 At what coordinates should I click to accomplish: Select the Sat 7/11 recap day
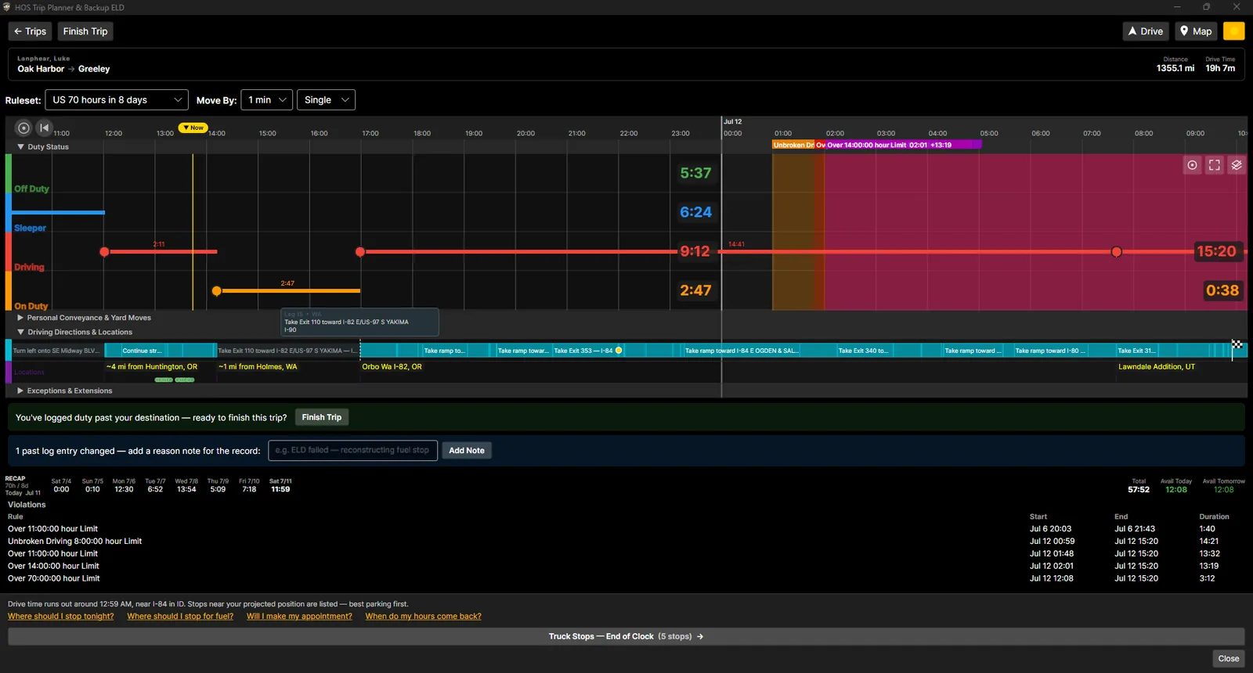coord(280,485)
